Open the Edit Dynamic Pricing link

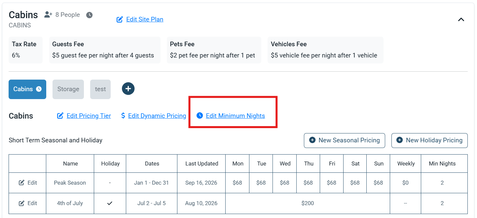click(x=157, y=116)
